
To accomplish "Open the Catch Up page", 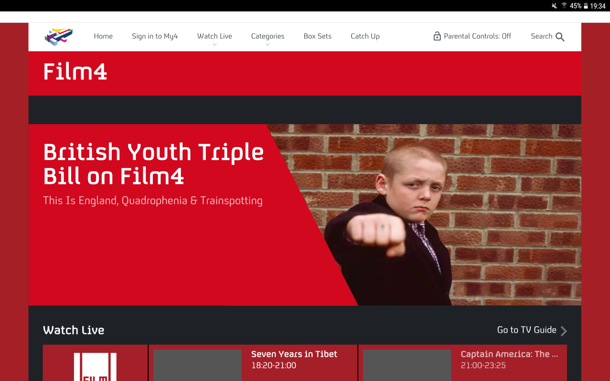I will click(x=365, y=36).
